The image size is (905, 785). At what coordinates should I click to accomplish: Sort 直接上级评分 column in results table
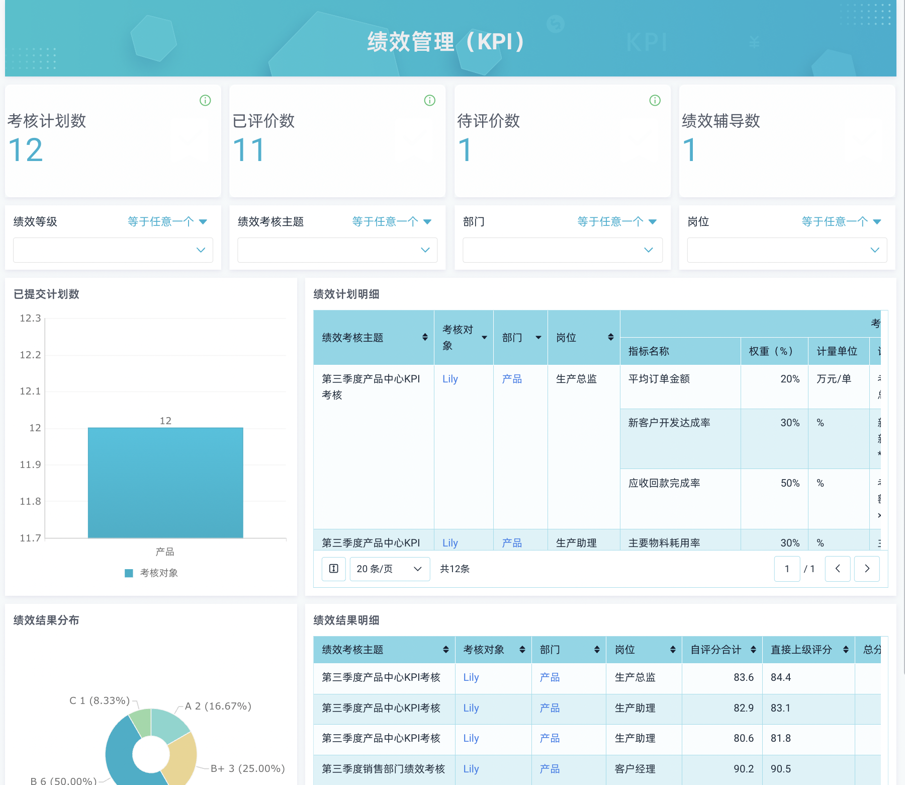846,650
